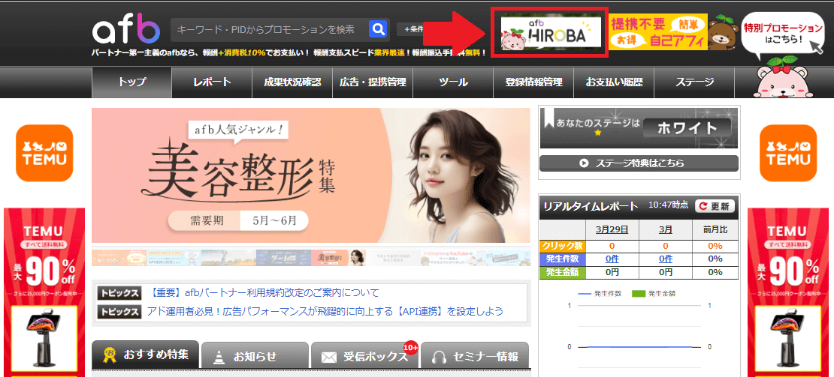Open the 美容整形特集 main banner
Screen dimensions: 834x377
pos(310,175)
